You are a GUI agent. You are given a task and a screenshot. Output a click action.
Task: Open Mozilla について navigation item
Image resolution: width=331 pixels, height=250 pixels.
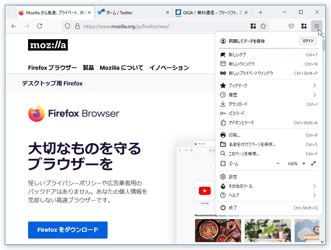point(121,68)
